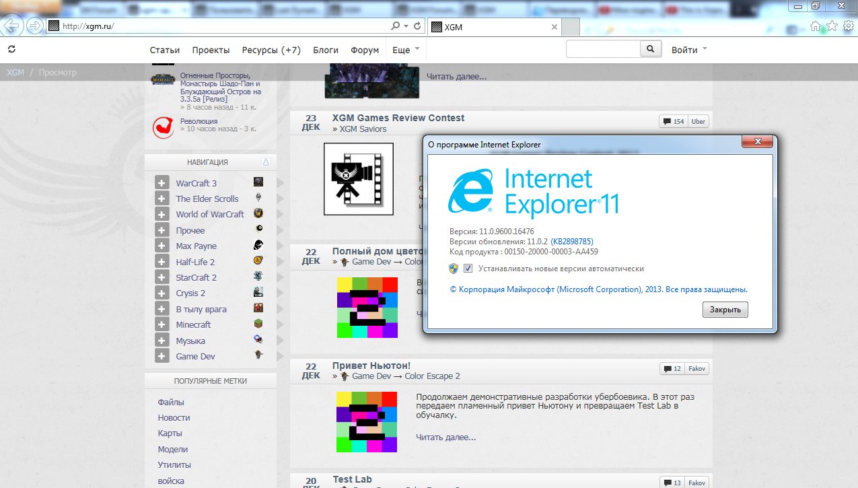This screenshot has height=488, width=858.
Task: Click the Half-Life 2 lambda icon
Action: tap(258, 261)
